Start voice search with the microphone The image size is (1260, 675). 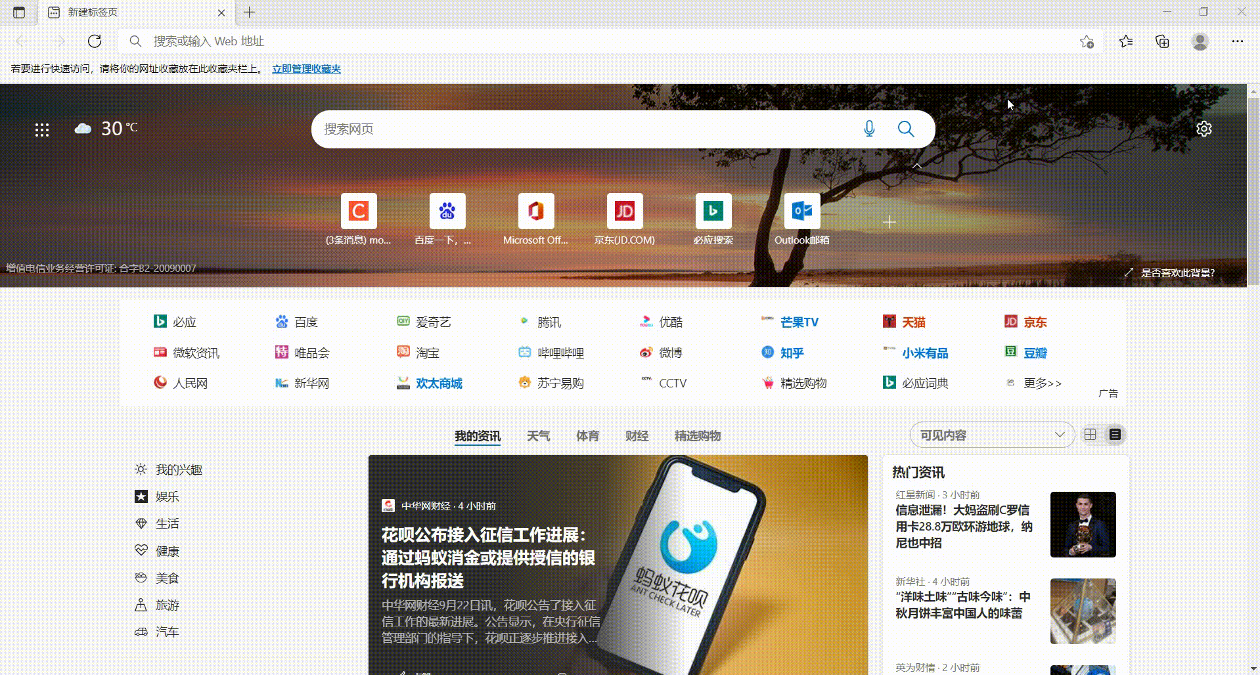point(869,129)
